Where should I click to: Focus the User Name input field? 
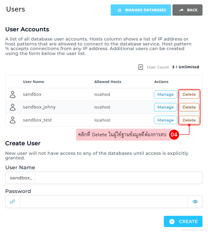[x=118, y=178]
